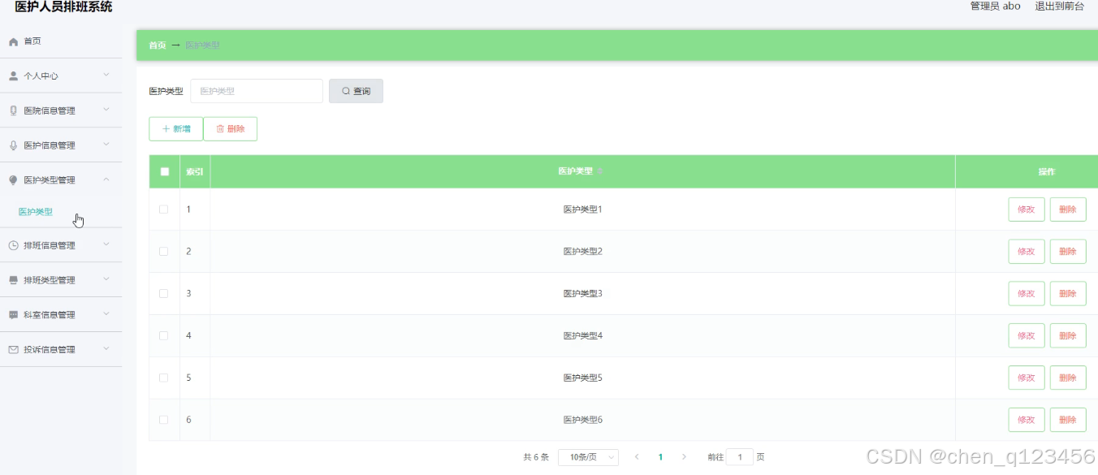This screenshot has width=1098, height=475.
Task: Click 首页 in the breadcrumb
Action: pos(157,45)
